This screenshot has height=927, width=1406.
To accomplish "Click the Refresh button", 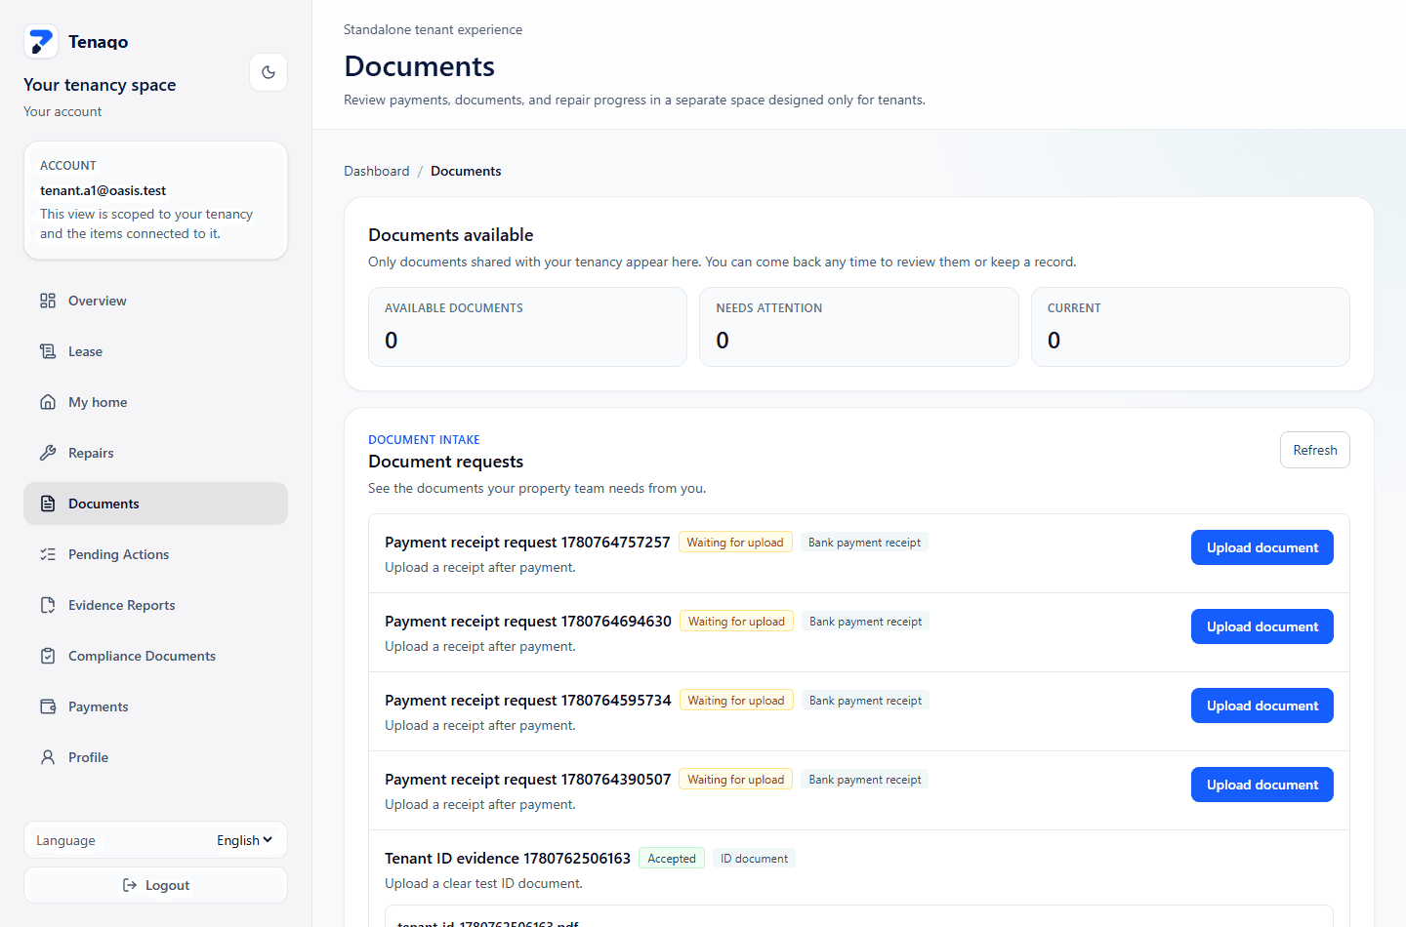I will tap(1314, 450).
